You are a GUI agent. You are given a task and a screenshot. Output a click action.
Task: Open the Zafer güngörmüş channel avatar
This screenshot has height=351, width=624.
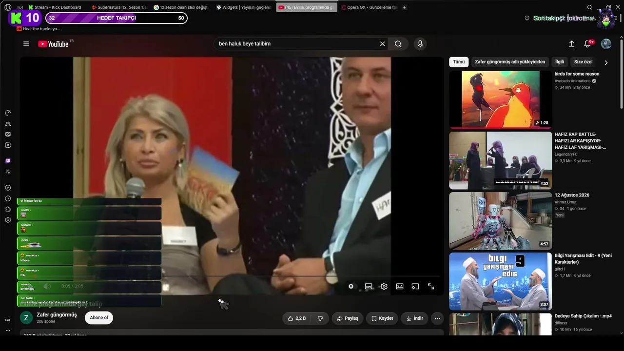pos(26,318)
